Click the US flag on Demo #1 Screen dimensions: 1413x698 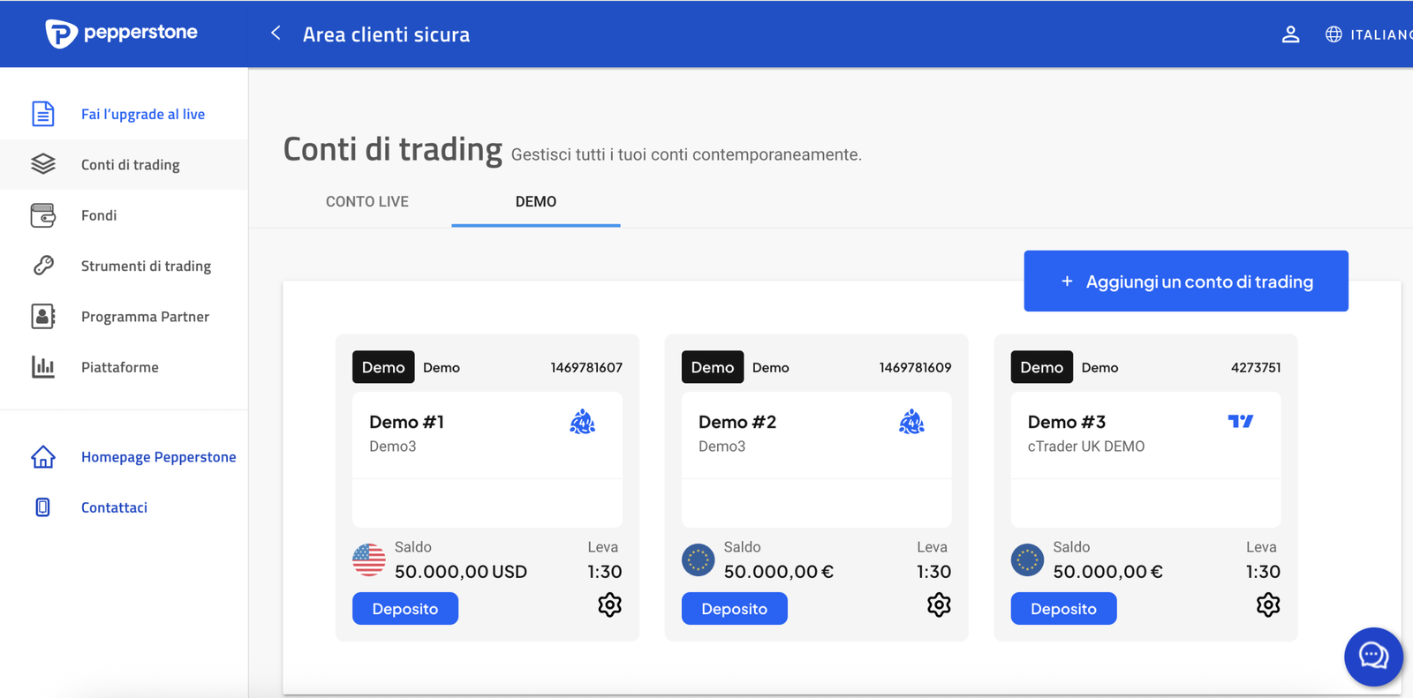pos(369,559)
